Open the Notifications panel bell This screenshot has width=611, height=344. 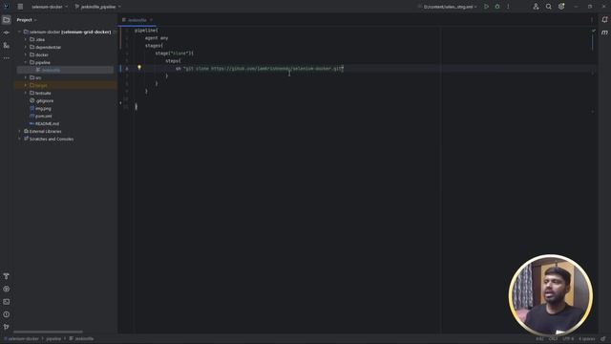604,19
